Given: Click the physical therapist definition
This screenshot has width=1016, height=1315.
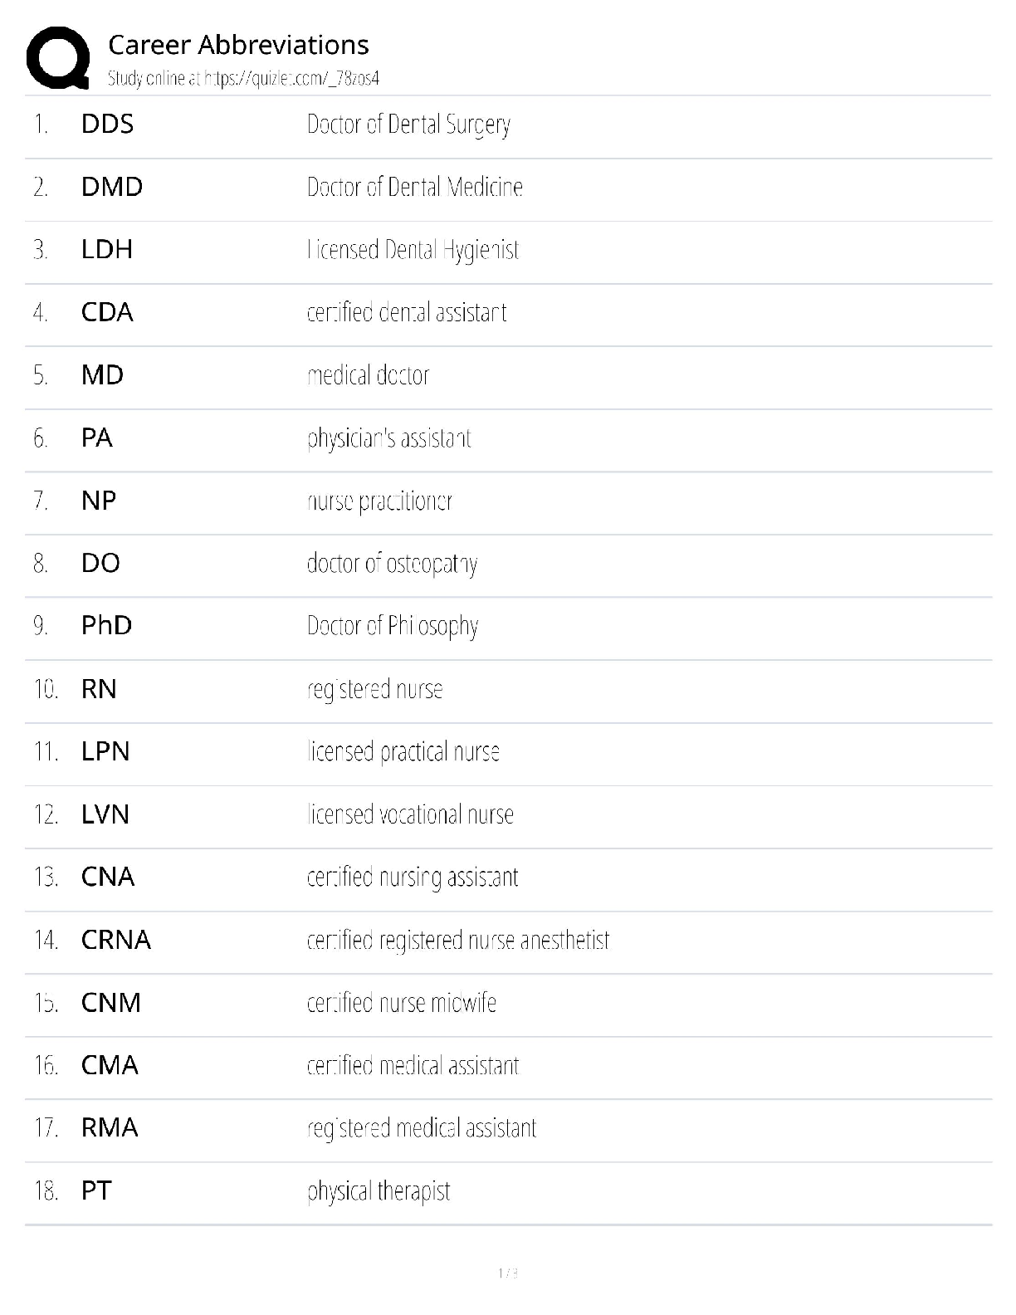Looking at the screenshot, I should click(x=379, y=1191).
